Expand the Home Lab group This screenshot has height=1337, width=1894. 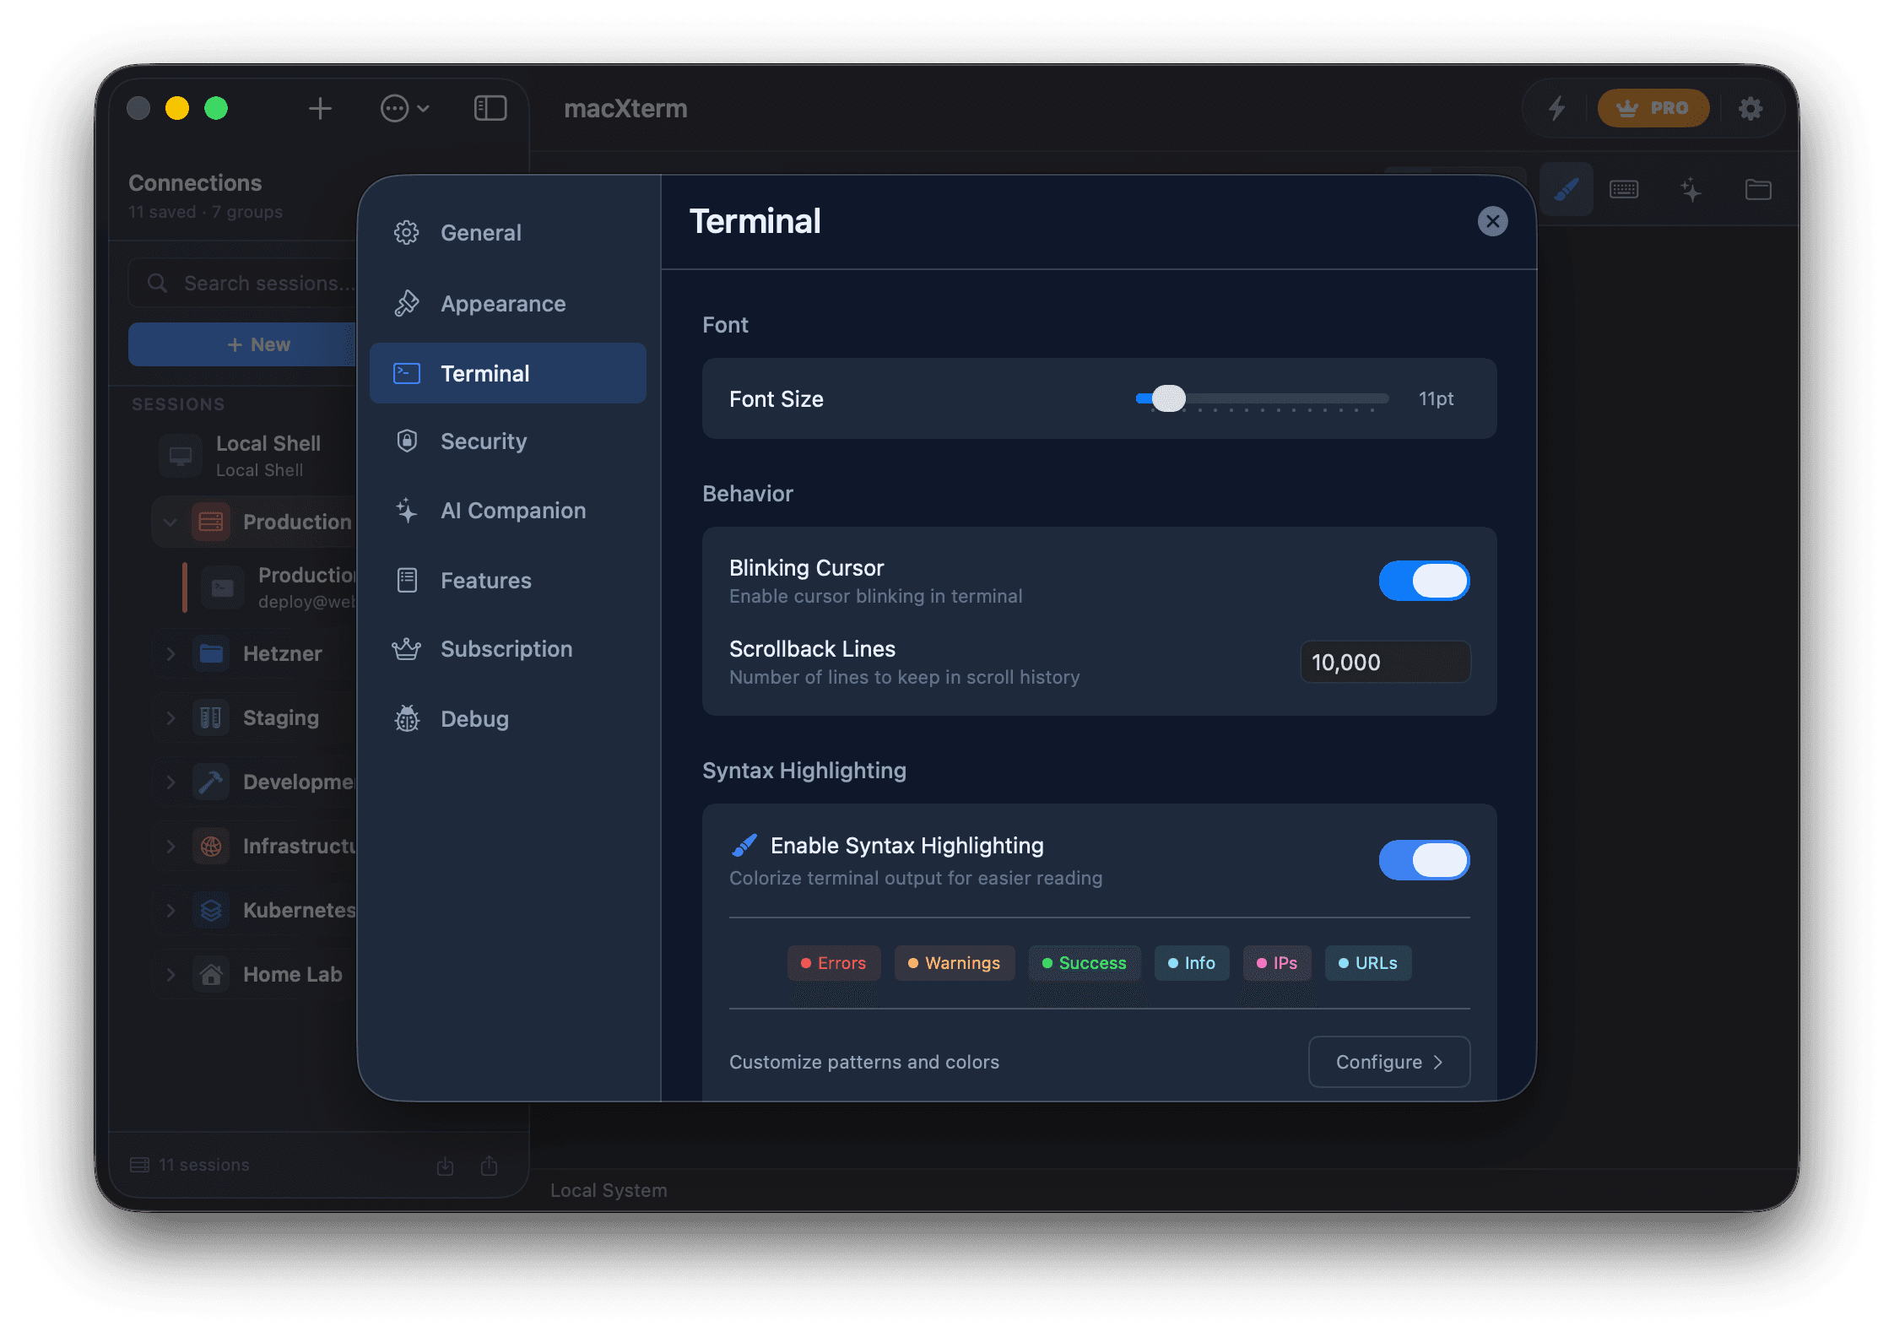[x=170, y=974]
